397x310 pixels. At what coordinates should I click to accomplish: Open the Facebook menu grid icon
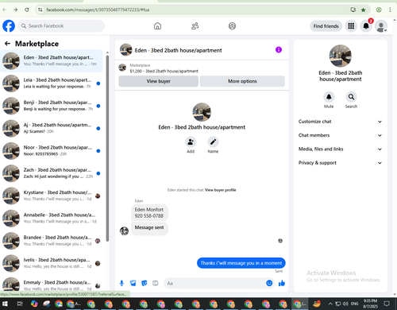351,26
